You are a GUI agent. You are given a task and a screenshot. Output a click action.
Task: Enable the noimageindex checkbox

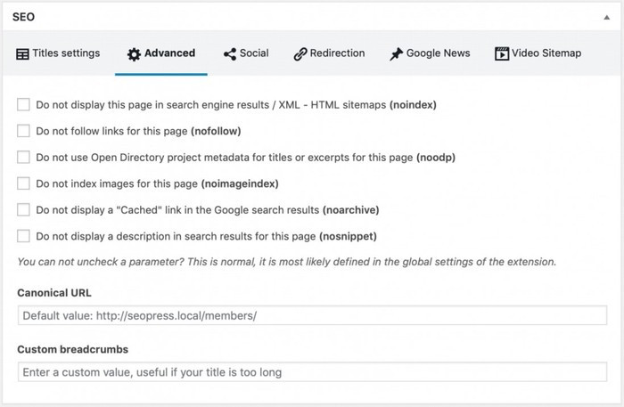click(23, 183)
